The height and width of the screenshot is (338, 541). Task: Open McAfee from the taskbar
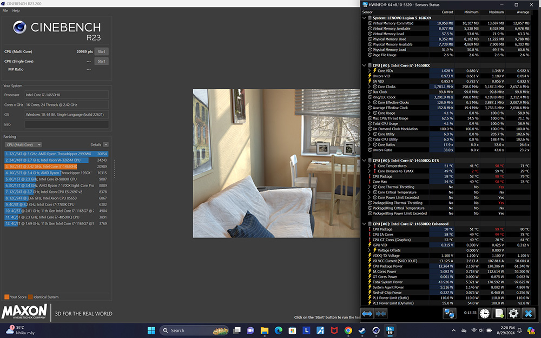point(334,330)
